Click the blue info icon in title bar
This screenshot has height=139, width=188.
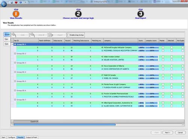click(x=21, y=2)
